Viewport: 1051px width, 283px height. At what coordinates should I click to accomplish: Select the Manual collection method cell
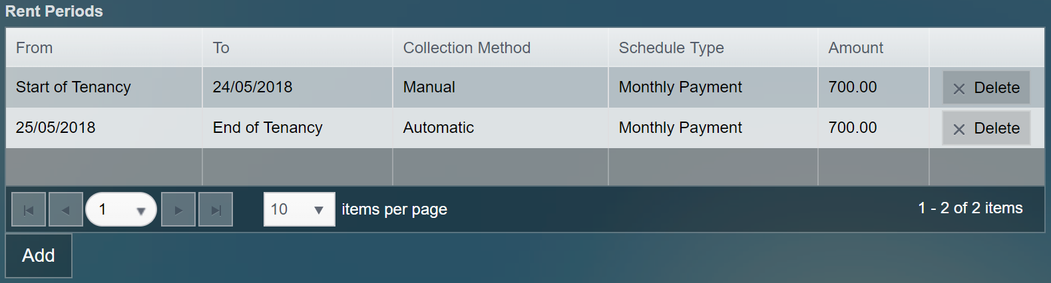coord(429,87)
